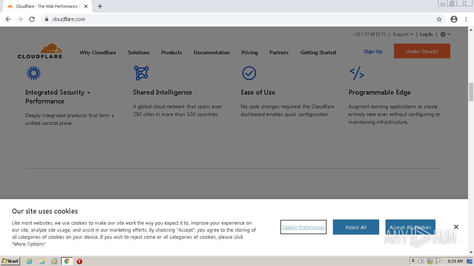Close the Cloudflare tab
474x266 pixels.
86,6
